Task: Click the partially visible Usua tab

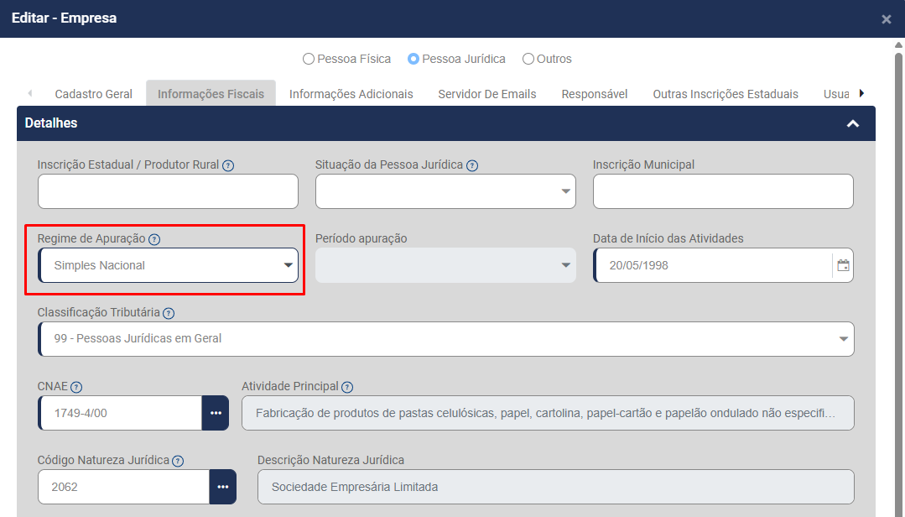Action: point(835,94)
